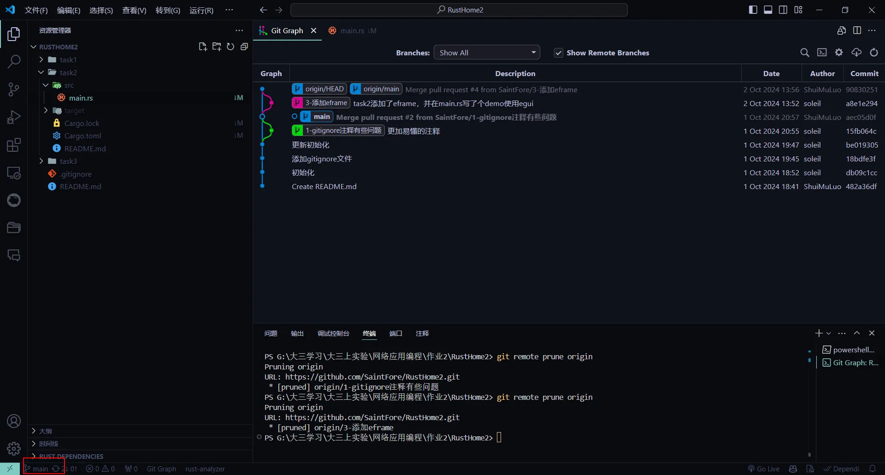Refresh the Git Graph view
Screen dimensions: 885x475
(874, 53)
